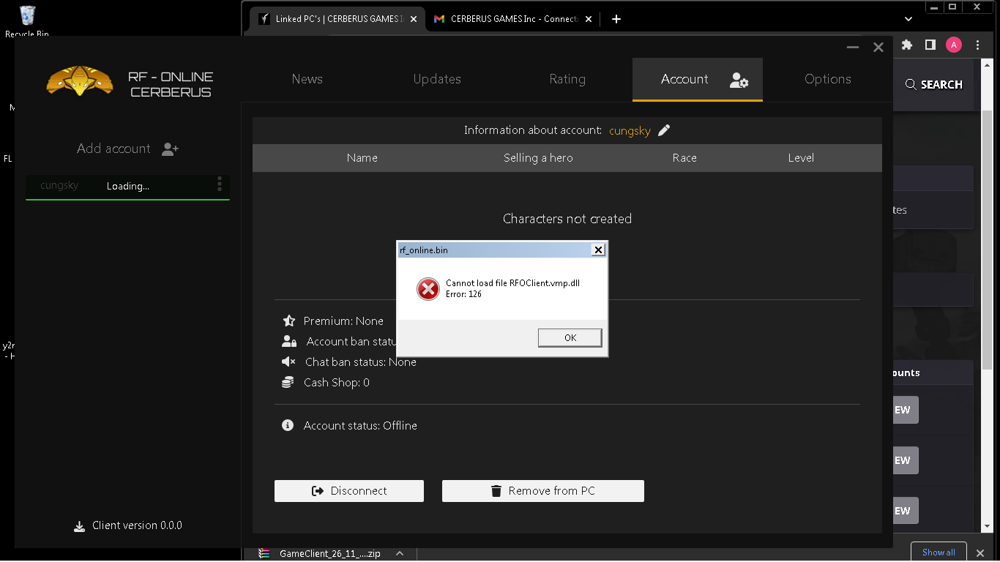Close the Chrome downloads bar
Viewport: 1000px width, 562px height.
click(x=980, y=553)
